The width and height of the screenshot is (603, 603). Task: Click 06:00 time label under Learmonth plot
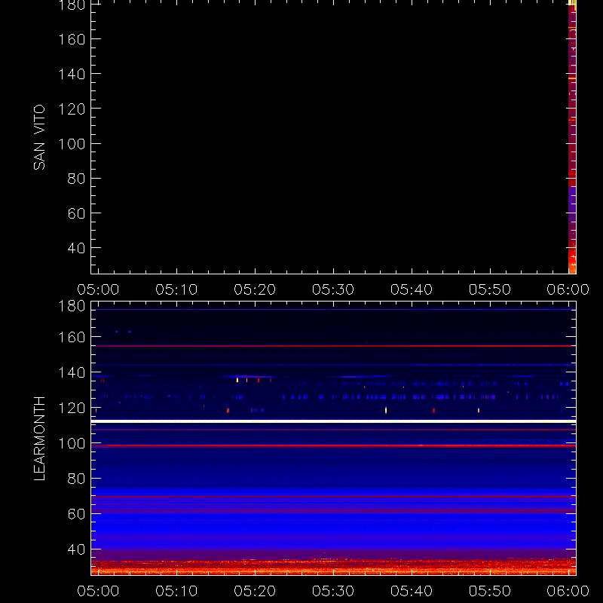[x=568, y=591]
